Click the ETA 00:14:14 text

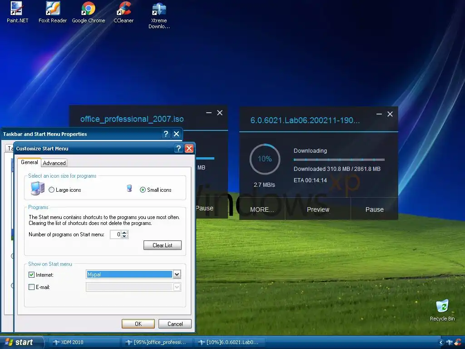(310, 180)
